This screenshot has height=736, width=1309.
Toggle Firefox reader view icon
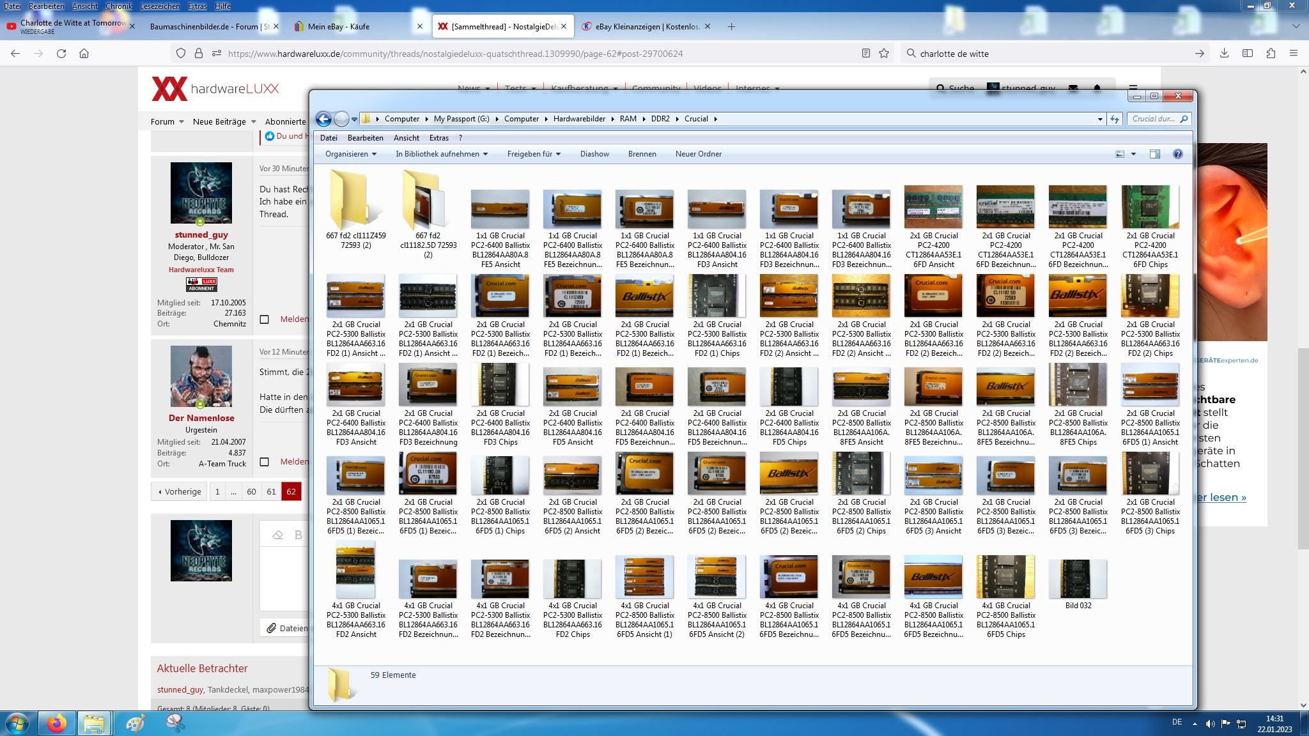(x=865, y=54)
